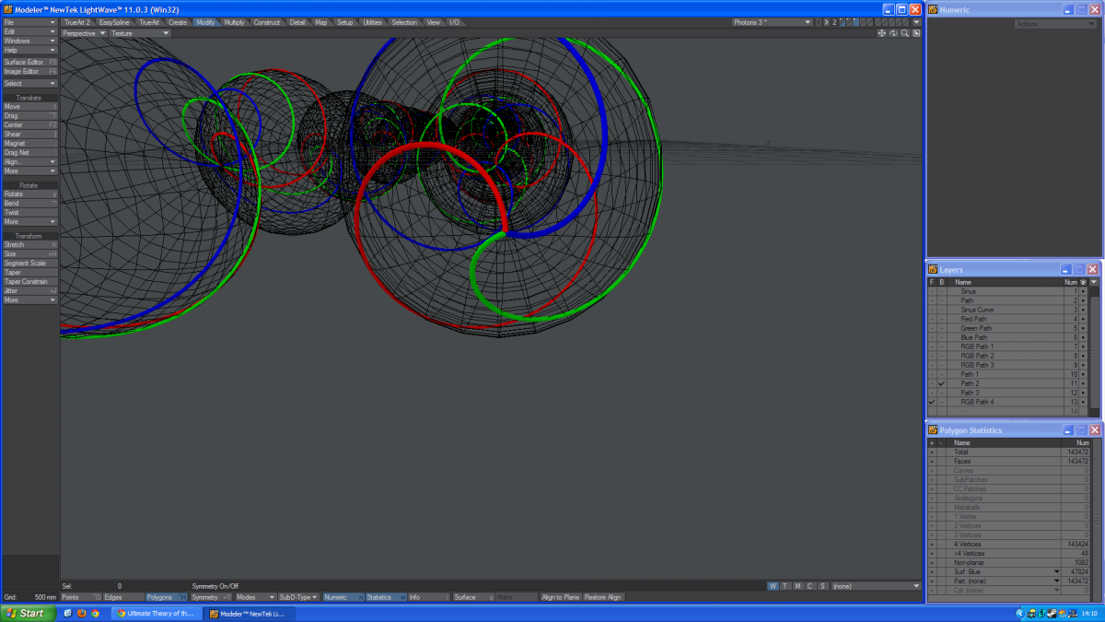Click the viewport pan (move) icon

point(881,33)
